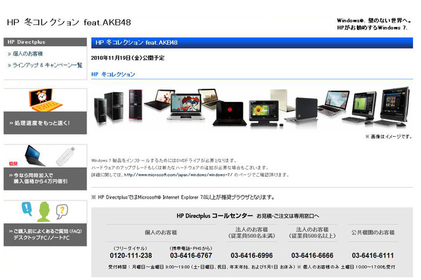Click phone number 03-6416-6666
Image resolution: width=421 pixels, height=280 pixels.
(312, 255)
